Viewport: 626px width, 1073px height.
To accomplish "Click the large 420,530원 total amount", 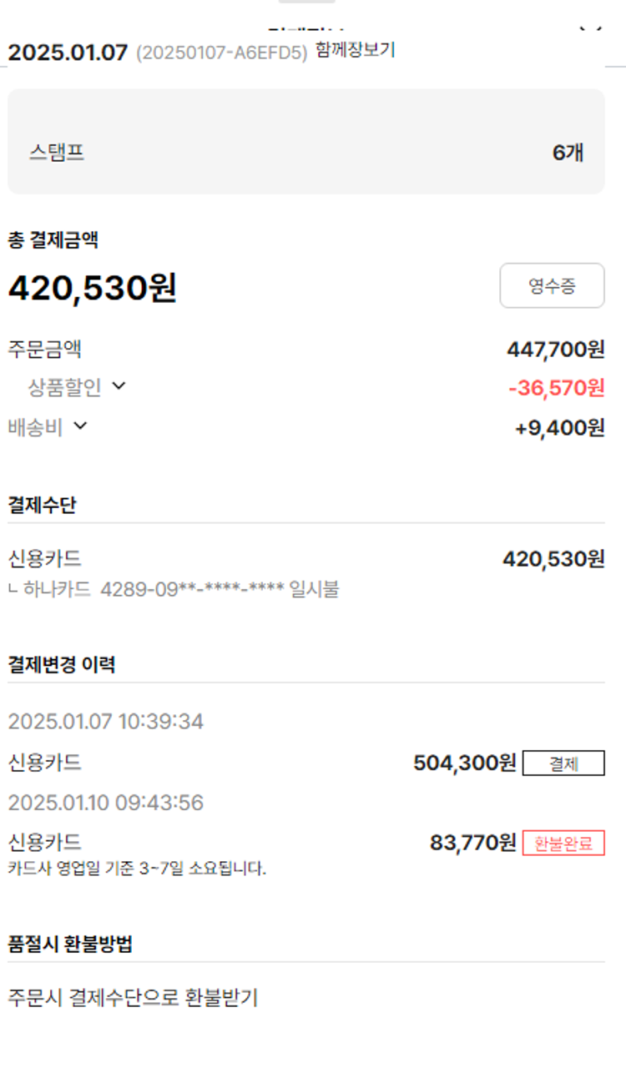I will pyautogui.click(x=93, y=289).
